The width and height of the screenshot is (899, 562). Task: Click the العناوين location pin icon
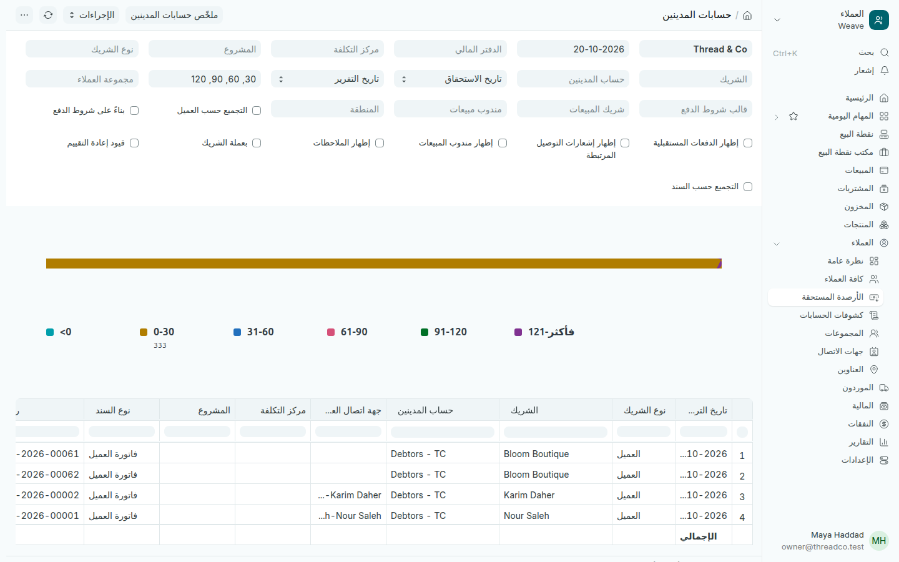[x=874, y=370]
